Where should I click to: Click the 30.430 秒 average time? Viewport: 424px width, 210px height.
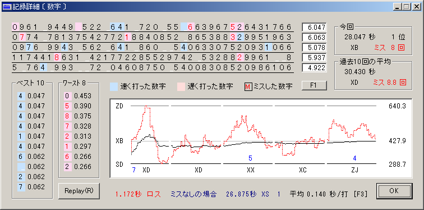(x=360, y=72)
